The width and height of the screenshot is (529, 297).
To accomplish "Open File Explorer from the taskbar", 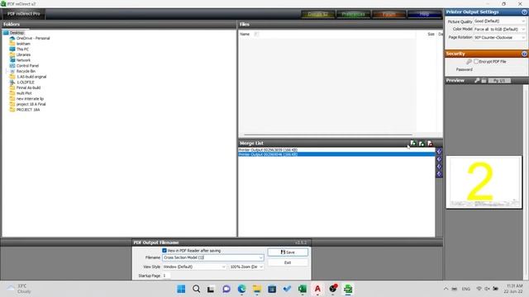I will pyautogui.click(x=257, y=289).
